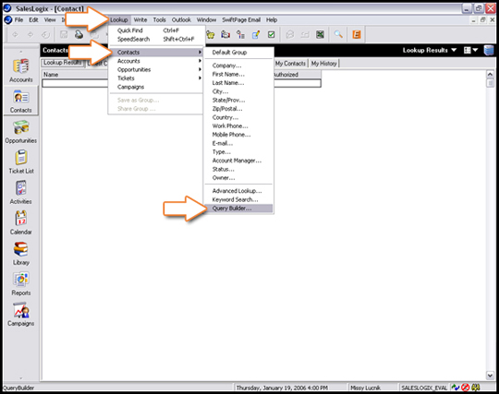
Task: Click the orange E toolbar icon
Action: tap(357, 34)
